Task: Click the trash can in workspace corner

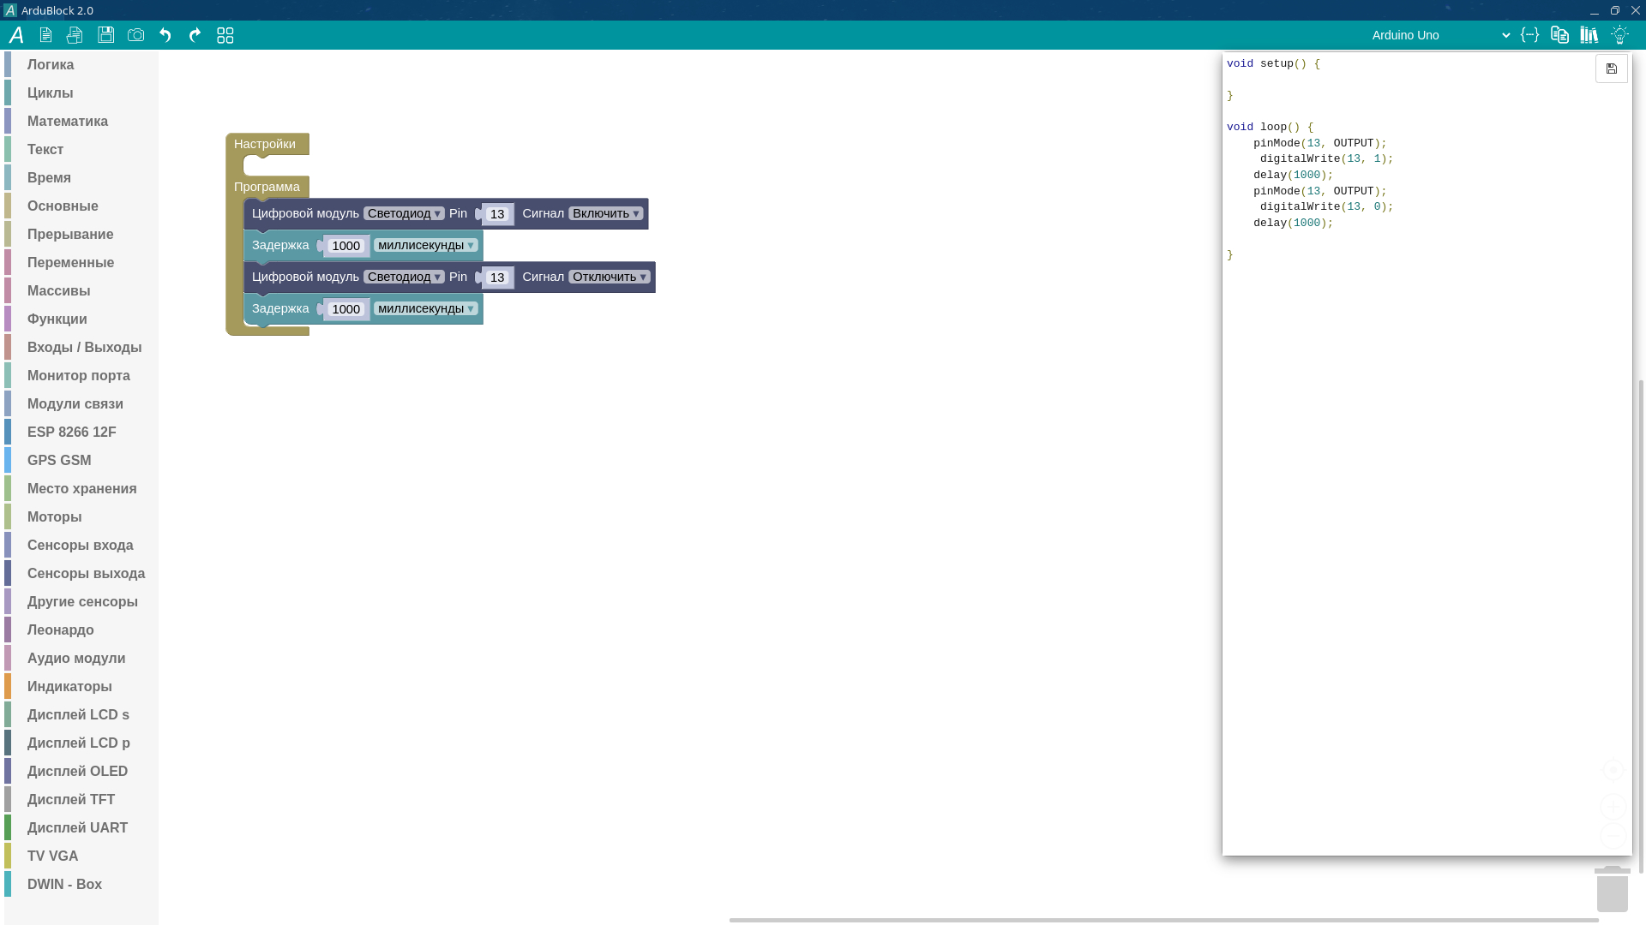Action: point(1613,889)
